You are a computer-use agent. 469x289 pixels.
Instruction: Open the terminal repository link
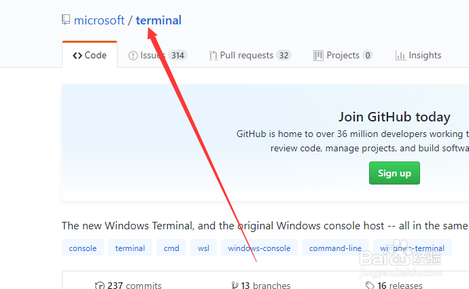click(x=158, y=20)
